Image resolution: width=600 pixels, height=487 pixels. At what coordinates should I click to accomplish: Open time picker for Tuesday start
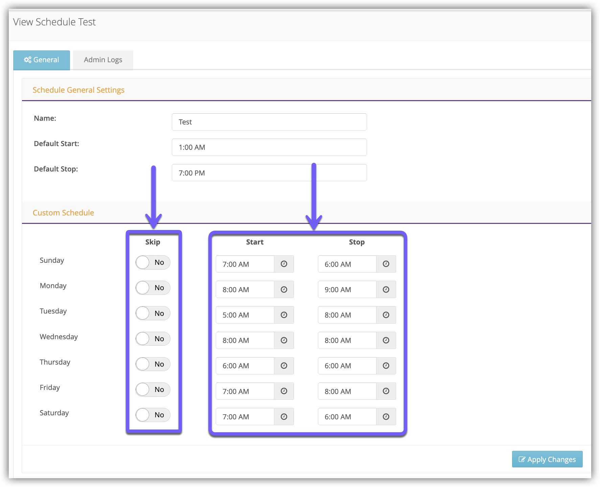(284, 315)
